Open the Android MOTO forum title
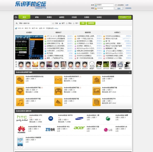Screen dimensions: 153x152 pos(65,115)
